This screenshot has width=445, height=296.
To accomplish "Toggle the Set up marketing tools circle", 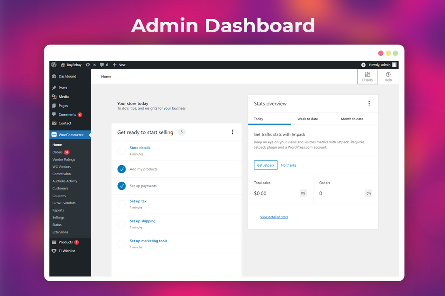I will click(121, 244).
